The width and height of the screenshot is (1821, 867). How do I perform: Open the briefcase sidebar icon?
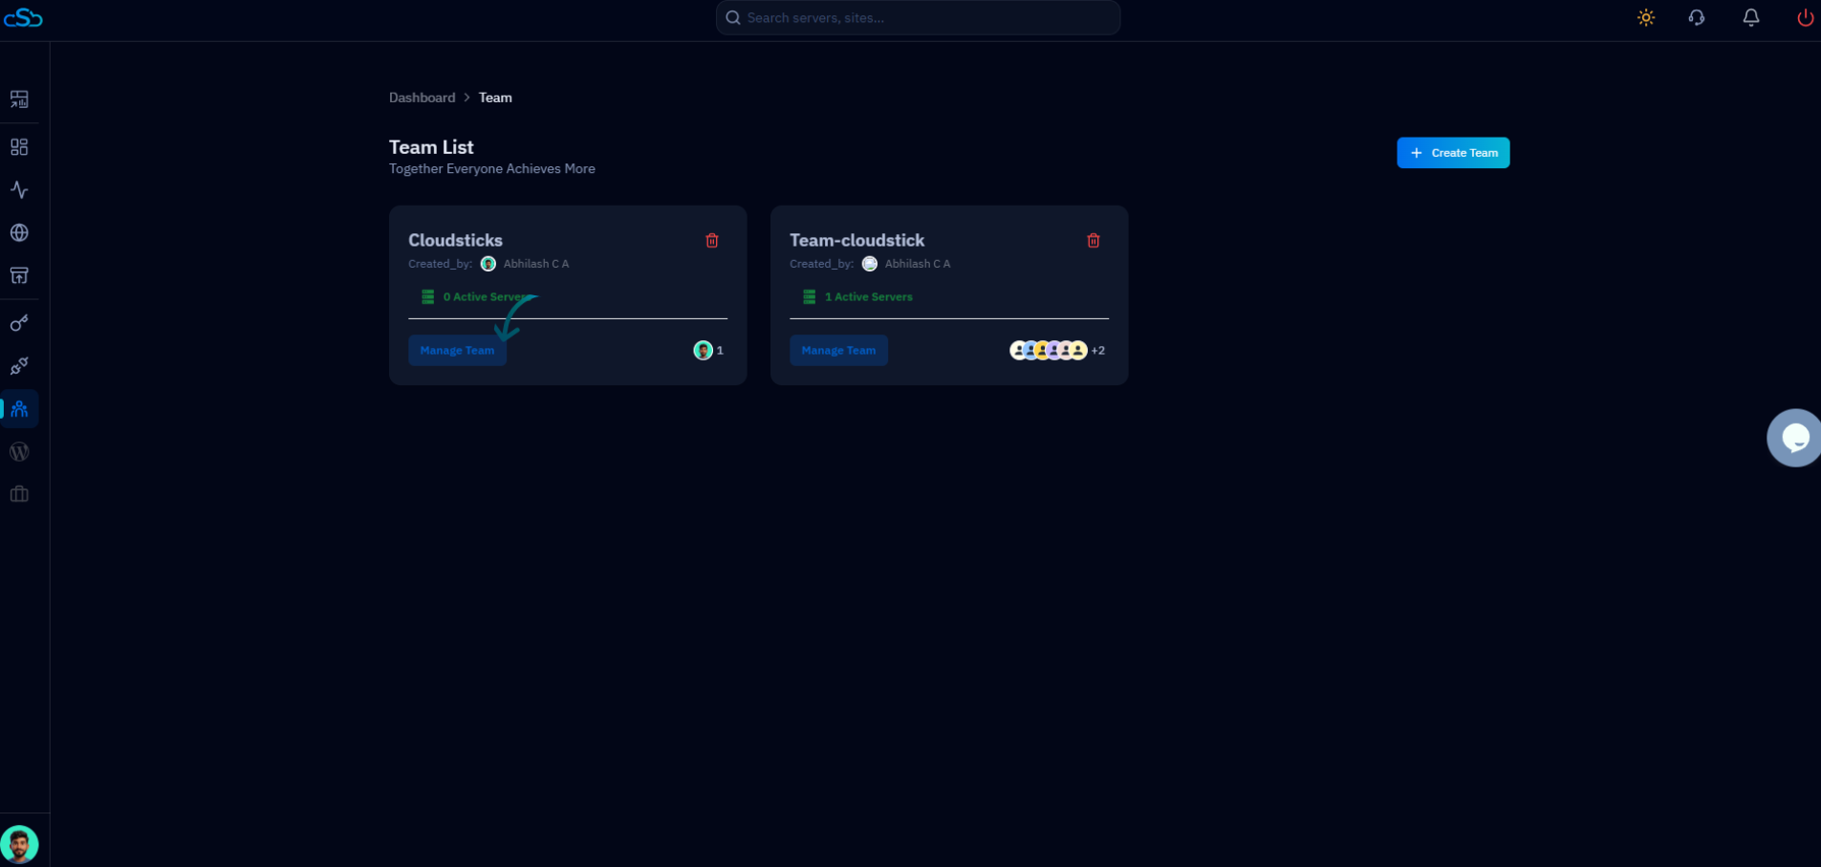pyautogui.click(x=19, y=494)
